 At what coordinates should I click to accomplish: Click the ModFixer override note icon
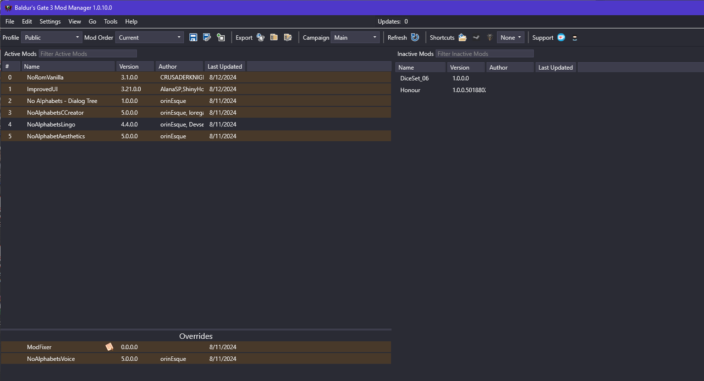click(109, 347)
